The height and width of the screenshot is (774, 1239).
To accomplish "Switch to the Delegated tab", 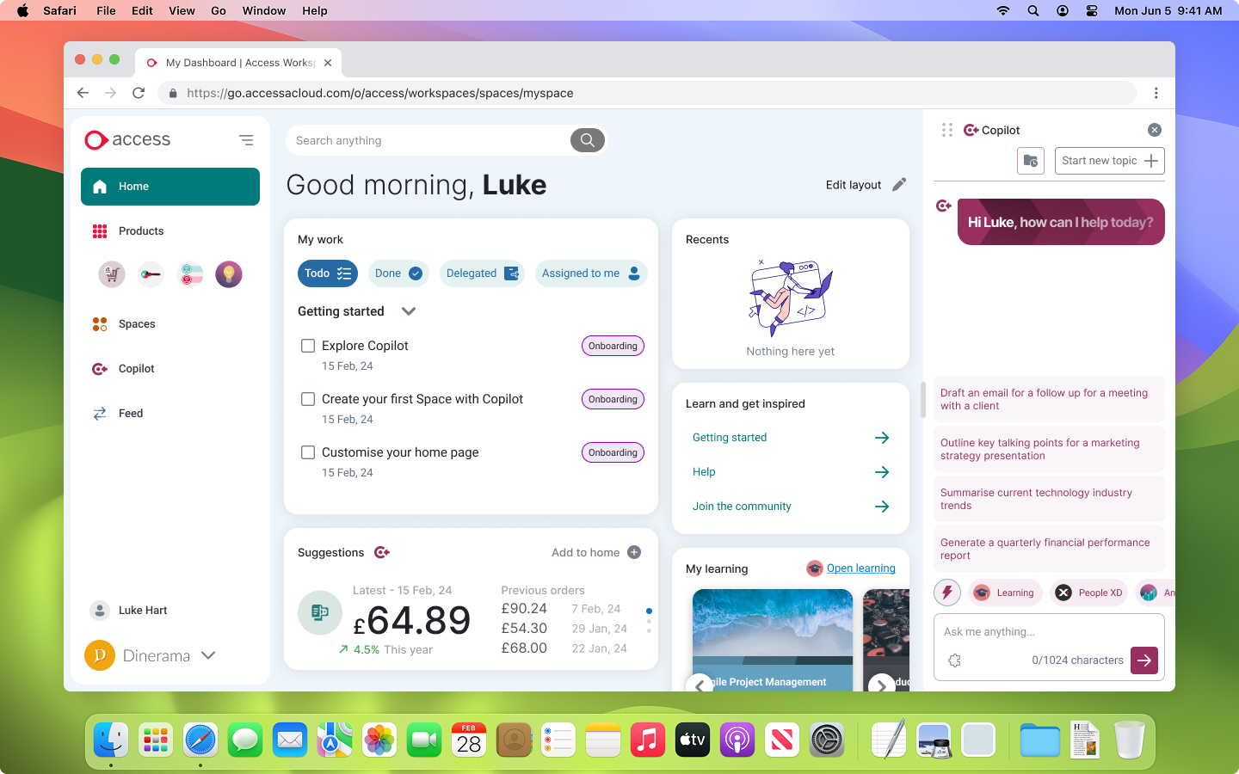I will click(482, 273).
